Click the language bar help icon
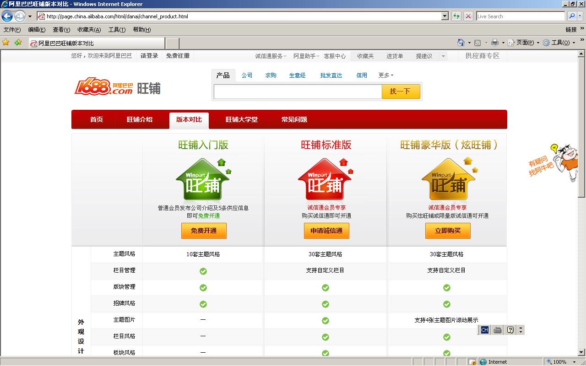 (510, 330)
